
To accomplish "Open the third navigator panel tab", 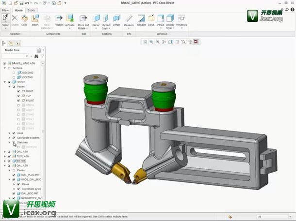I will [x=17, y=44].
